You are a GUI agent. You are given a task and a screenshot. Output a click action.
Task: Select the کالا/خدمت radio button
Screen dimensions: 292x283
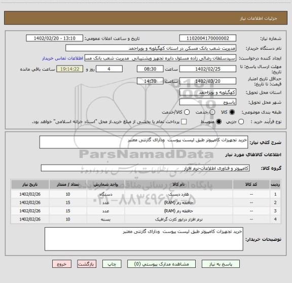tap(187, 112)
